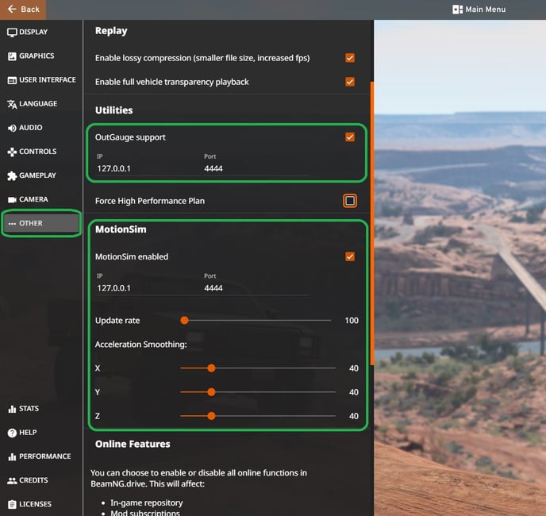This screenshot has height=516, width=546.
Task: Open the HELP page
Action: coord(41,433)
